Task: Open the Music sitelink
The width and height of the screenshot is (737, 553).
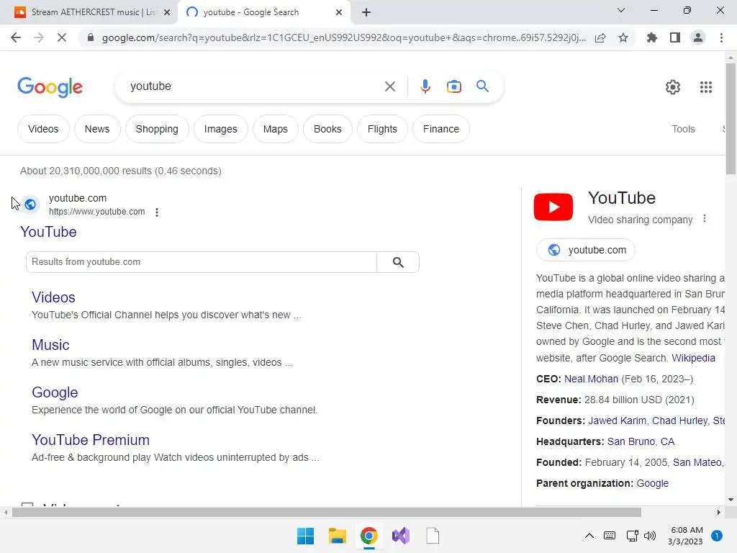Action: [51, 345]
